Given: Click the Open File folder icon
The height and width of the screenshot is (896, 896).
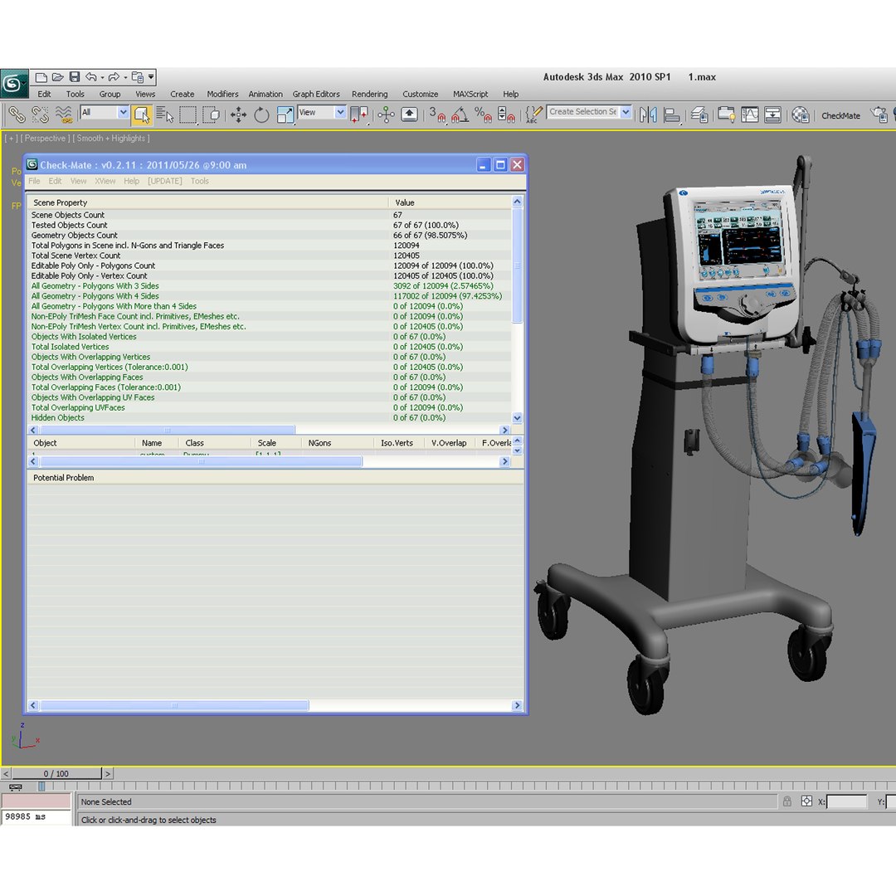Looking at the screenshot, I should (58, 76).
